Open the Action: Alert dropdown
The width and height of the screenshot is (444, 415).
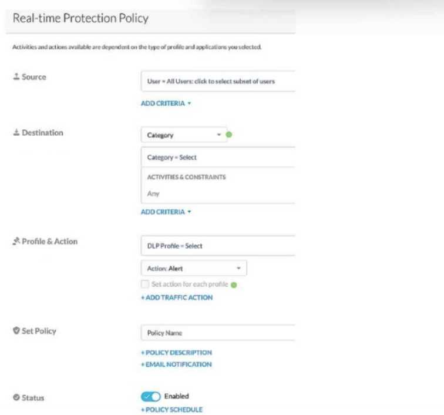coord(194,268)
